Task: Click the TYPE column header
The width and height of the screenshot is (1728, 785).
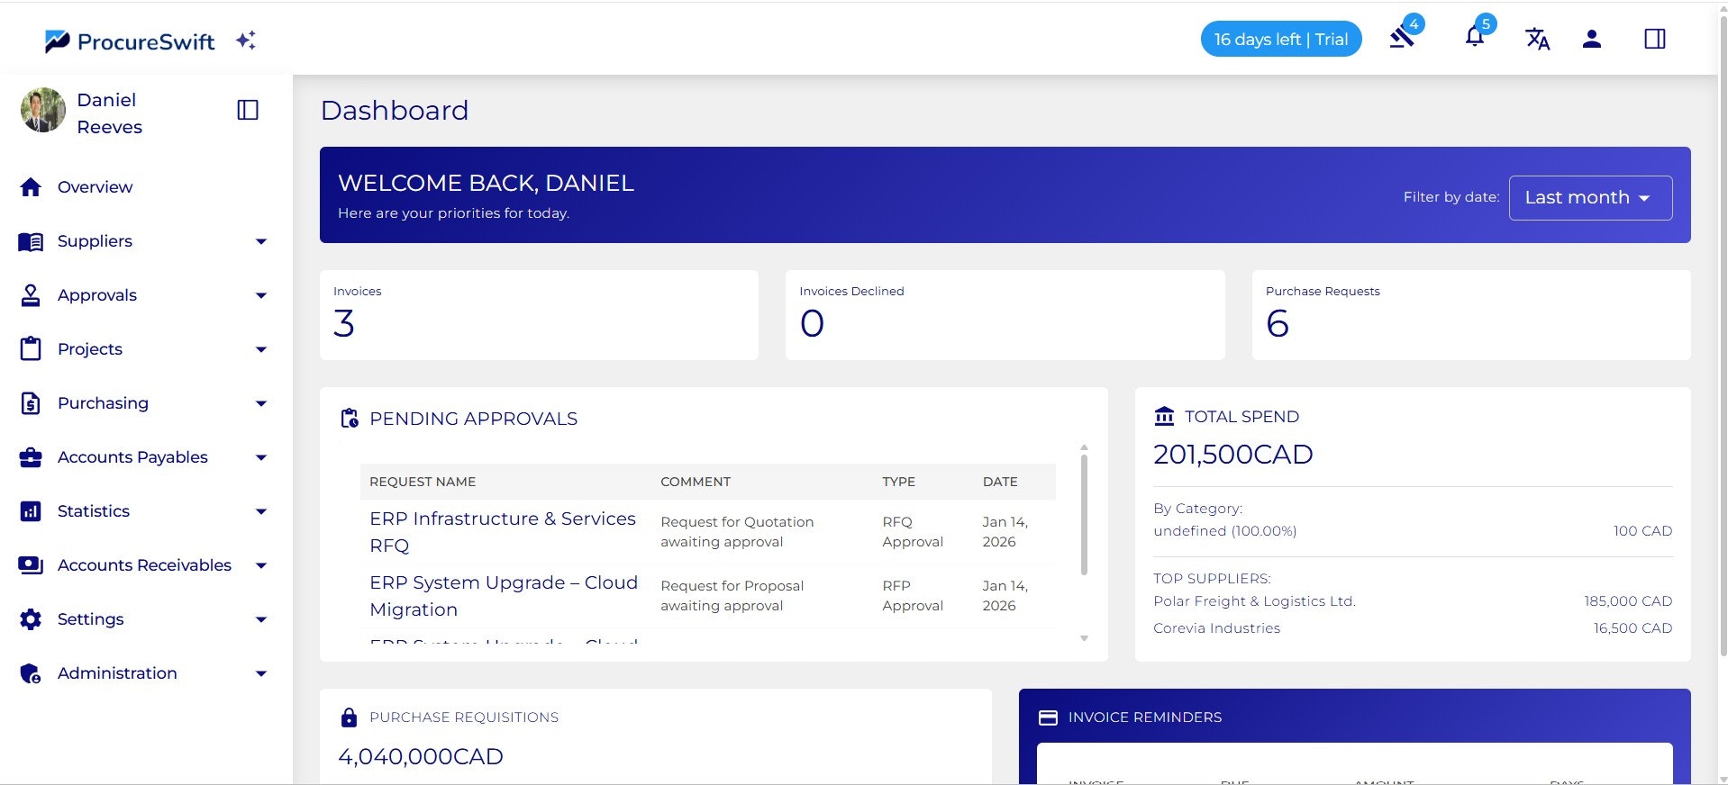Action: click(x=898, y=482)
